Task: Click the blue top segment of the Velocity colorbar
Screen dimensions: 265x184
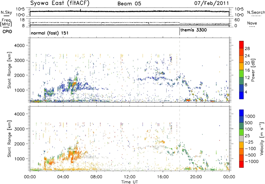Action: point(241,113)
